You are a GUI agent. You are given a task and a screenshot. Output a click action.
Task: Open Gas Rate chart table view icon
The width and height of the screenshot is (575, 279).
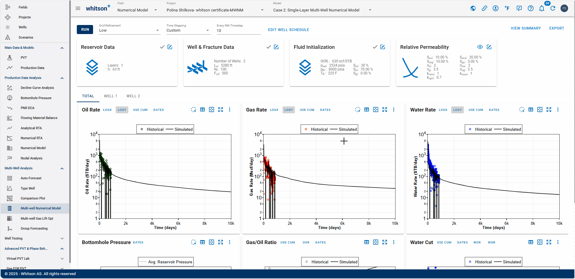click(367, 110)
